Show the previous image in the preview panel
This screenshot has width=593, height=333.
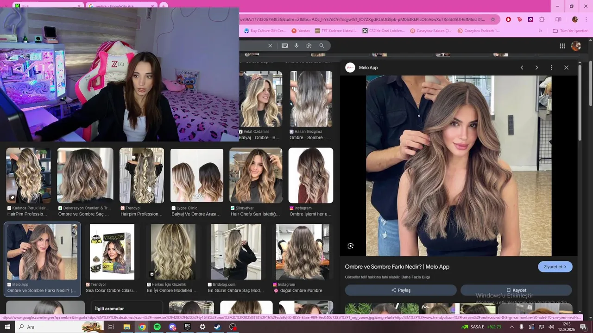[x=522, y=68]
